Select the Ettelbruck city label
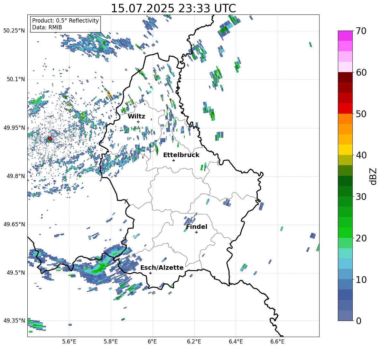The width and height of the screenshot is (381, 348). point(181,155)
